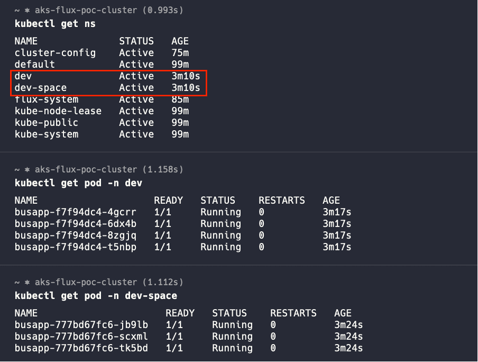Select pod busapp-777bd67fc6-scxml
This screenshot has height=362, width=478.
point(81,337)
